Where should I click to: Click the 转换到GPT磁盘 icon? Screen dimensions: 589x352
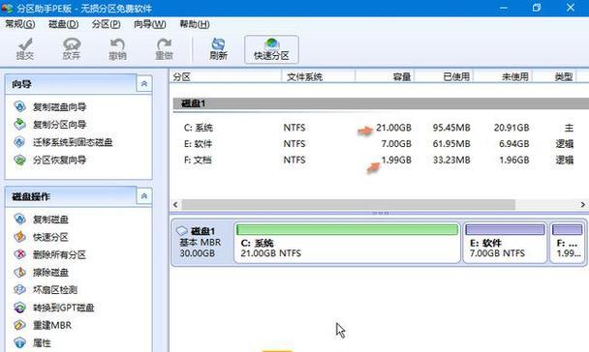click(x=19, y=308)
